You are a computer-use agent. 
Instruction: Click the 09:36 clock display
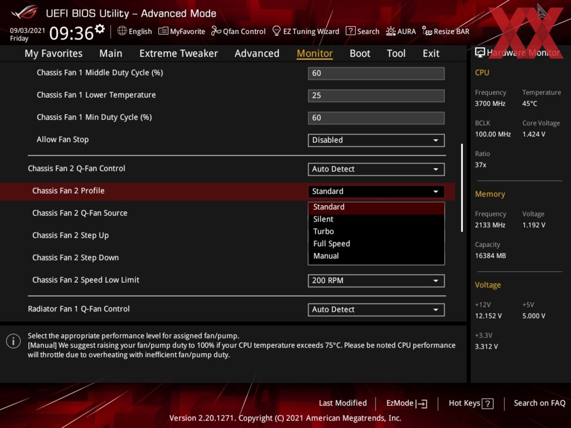[71, 33]
